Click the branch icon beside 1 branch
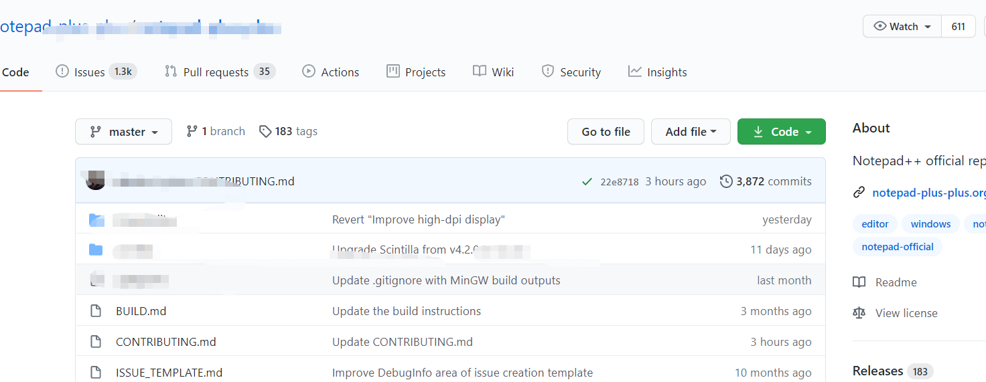Viewport: 986px width, 382px height. (192, 131)
